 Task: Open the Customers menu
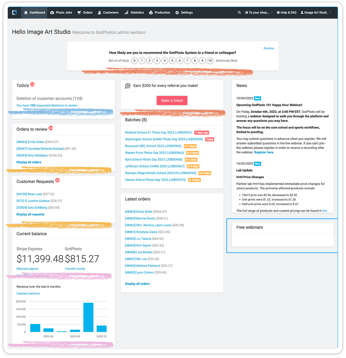[108, 12]
